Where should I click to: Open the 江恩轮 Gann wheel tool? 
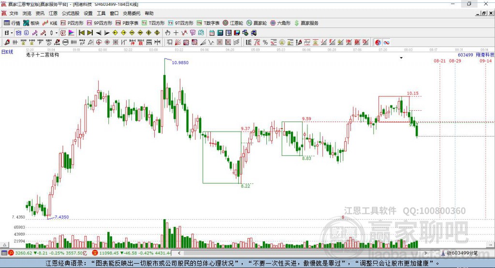coord(233,23)
